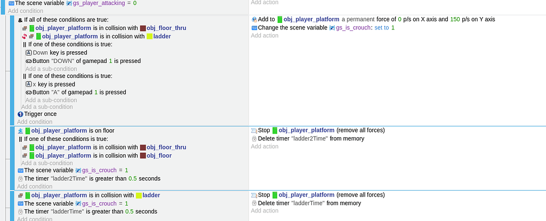
Task: Click the gamepad icon beside Button "DOWN" condition
Action: 29,61
